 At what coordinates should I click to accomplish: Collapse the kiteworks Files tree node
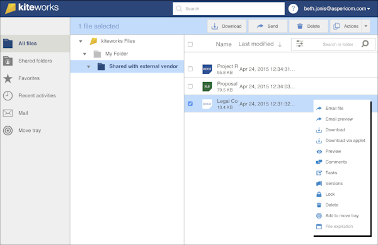(81, 41)
